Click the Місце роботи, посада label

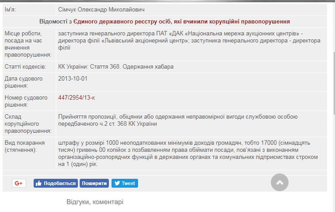tap(27, 44)
